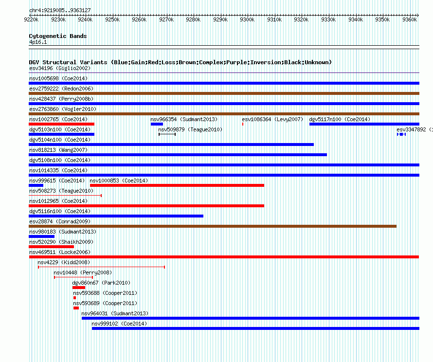Screen dimensions: 433x362
Task: Select the dgv5104n100 (Coe2014) blue bar
Action: (x=171, y=145)
